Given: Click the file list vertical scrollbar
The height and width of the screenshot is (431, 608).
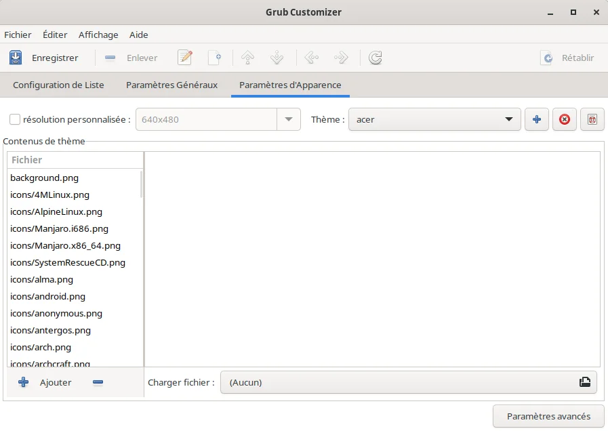Looking at the screenshot, I should (141, 185).
